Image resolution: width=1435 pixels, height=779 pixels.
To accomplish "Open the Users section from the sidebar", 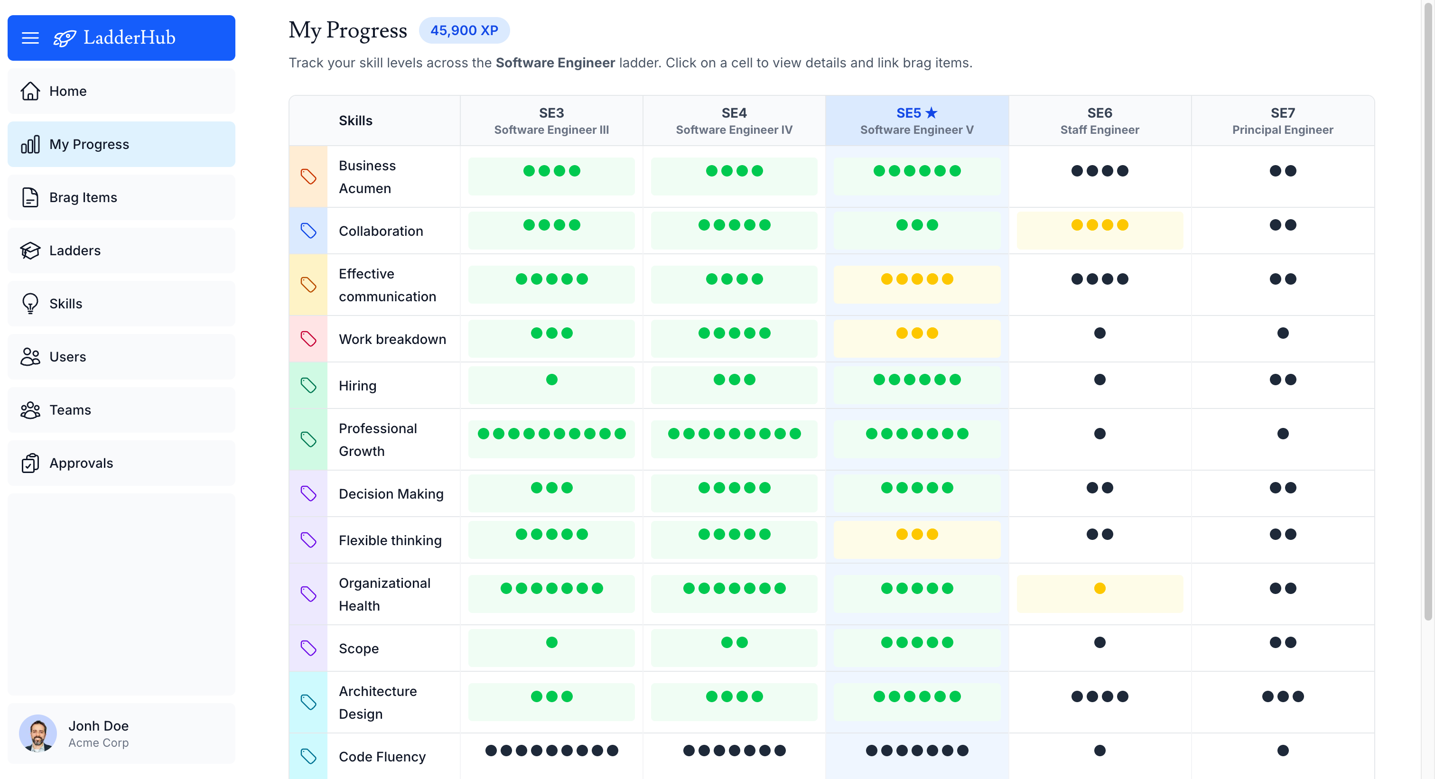I will pos(31,356).
